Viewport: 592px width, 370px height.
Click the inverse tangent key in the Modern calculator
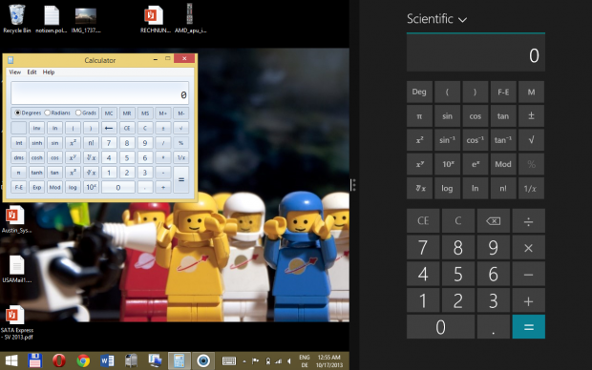503,140
